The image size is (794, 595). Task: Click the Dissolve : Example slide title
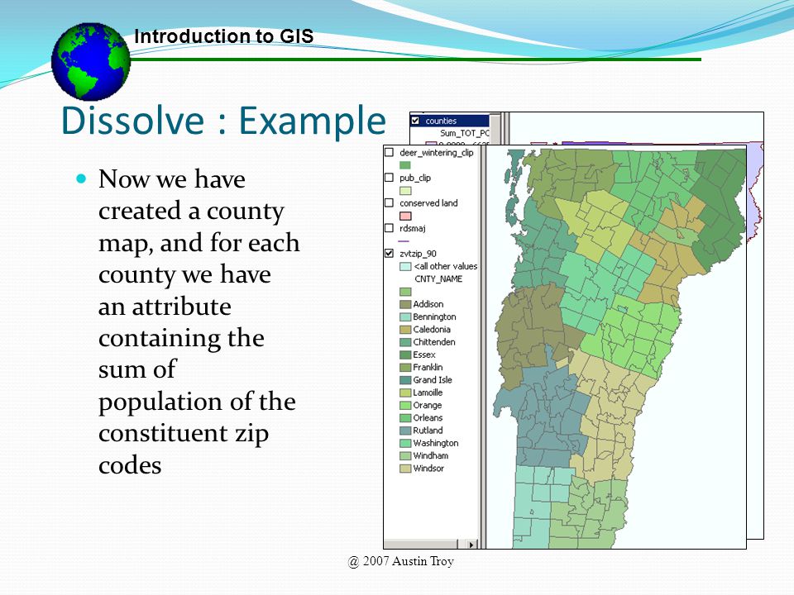point(223,121)
